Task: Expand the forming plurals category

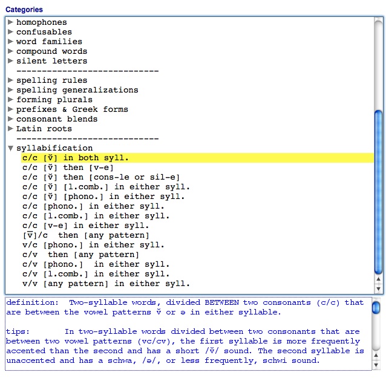Action: click(x=10, y=100)
